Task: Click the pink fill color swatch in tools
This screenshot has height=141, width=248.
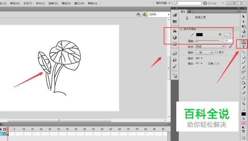Action: (243, 123)
